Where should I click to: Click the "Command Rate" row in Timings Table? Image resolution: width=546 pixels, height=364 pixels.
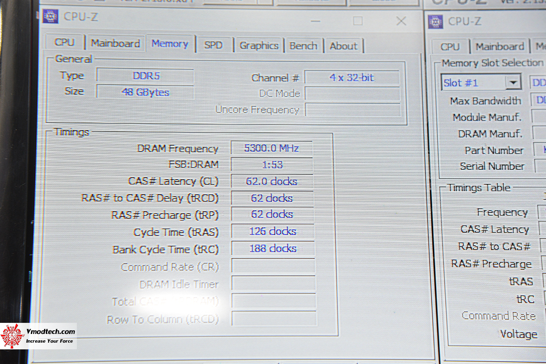coord(499,316)
